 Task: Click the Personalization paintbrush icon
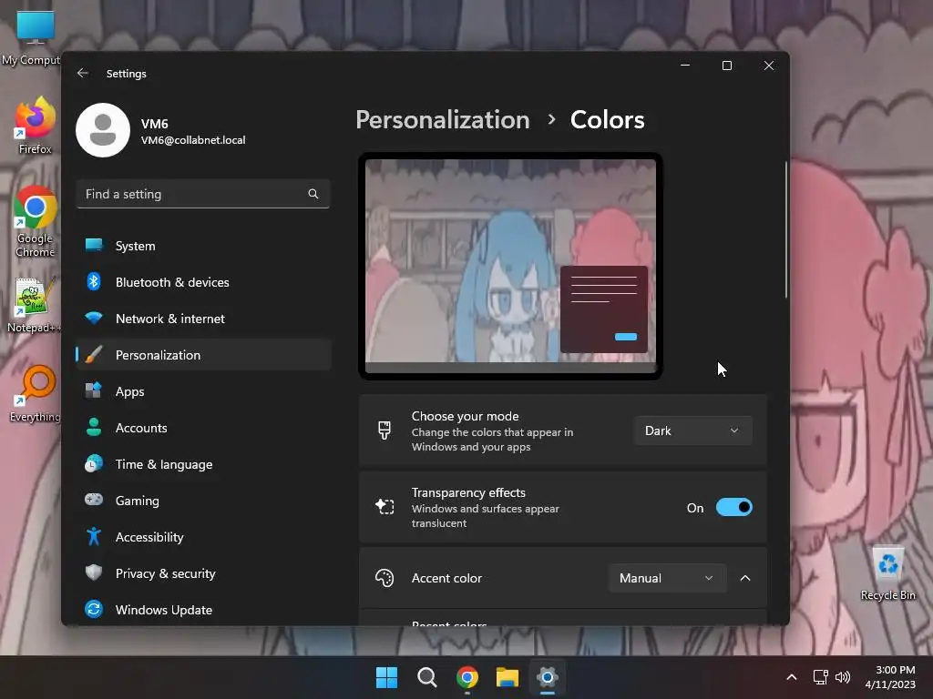click(94, 355)
